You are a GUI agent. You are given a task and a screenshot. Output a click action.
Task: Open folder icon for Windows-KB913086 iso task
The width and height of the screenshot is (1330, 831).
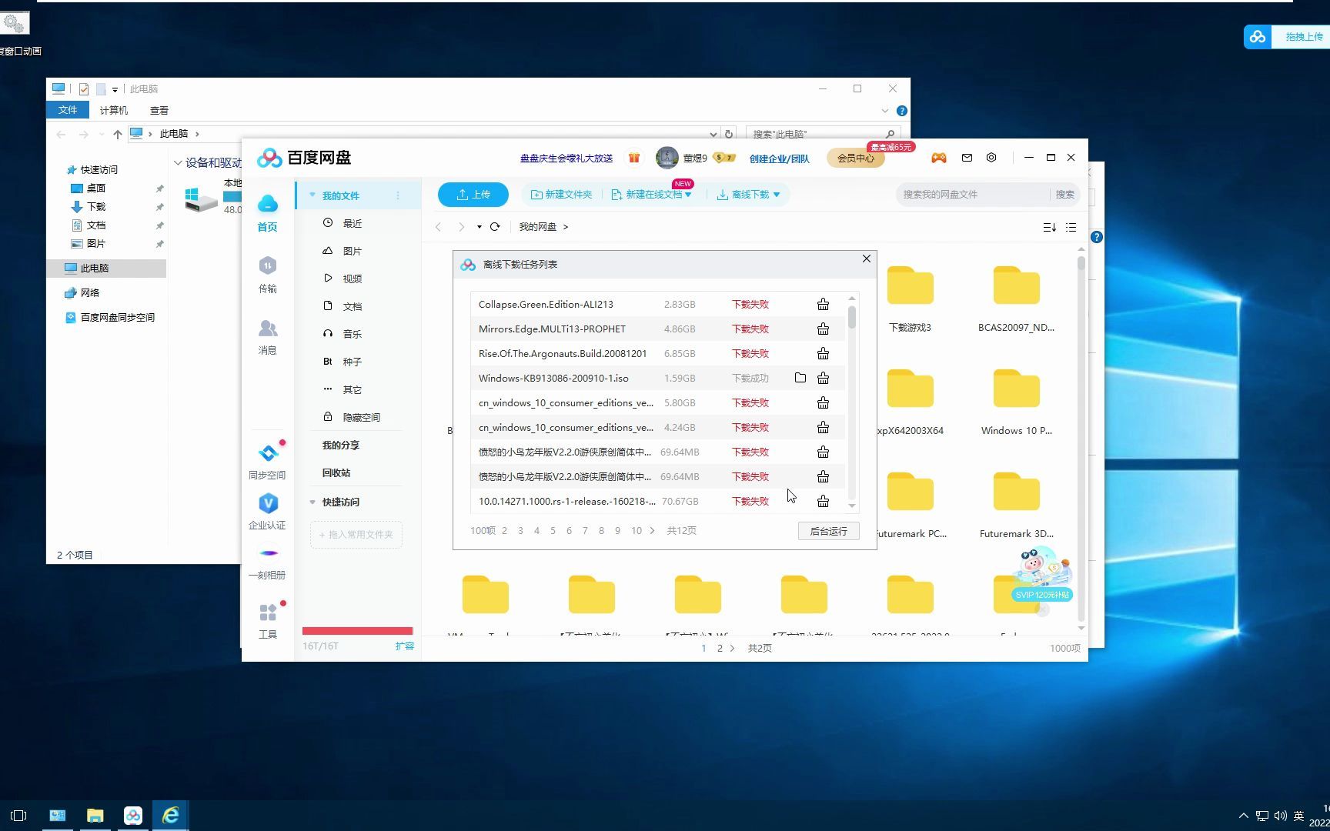pos(800,378)
